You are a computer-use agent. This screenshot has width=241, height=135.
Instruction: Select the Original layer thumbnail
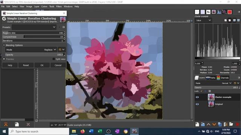click(211, 104)
